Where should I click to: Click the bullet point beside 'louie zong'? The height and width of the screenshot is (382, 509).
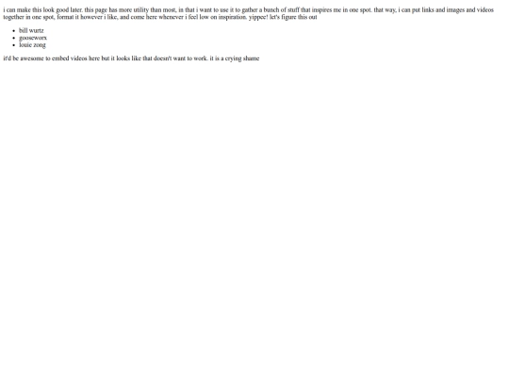click(x=13, y=45)
